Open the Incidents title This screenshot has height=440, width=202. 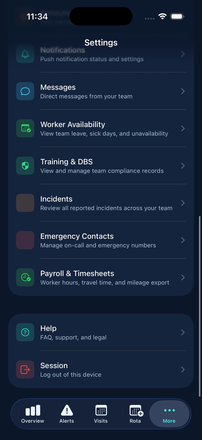(56, 199)
